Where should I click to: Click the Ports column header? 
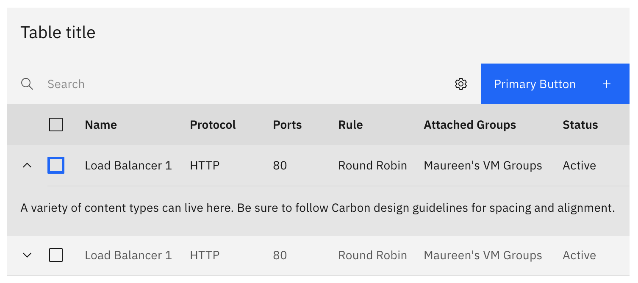pyautogui.click(x=287, y=125)
